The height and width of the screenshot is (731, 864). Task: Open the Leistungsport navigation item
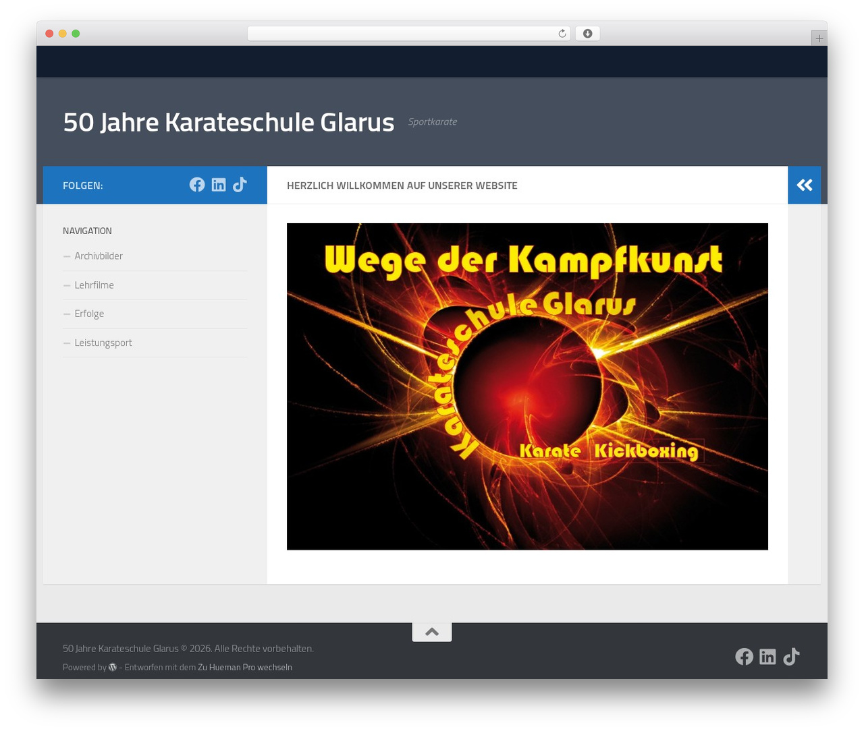point(103,343)
